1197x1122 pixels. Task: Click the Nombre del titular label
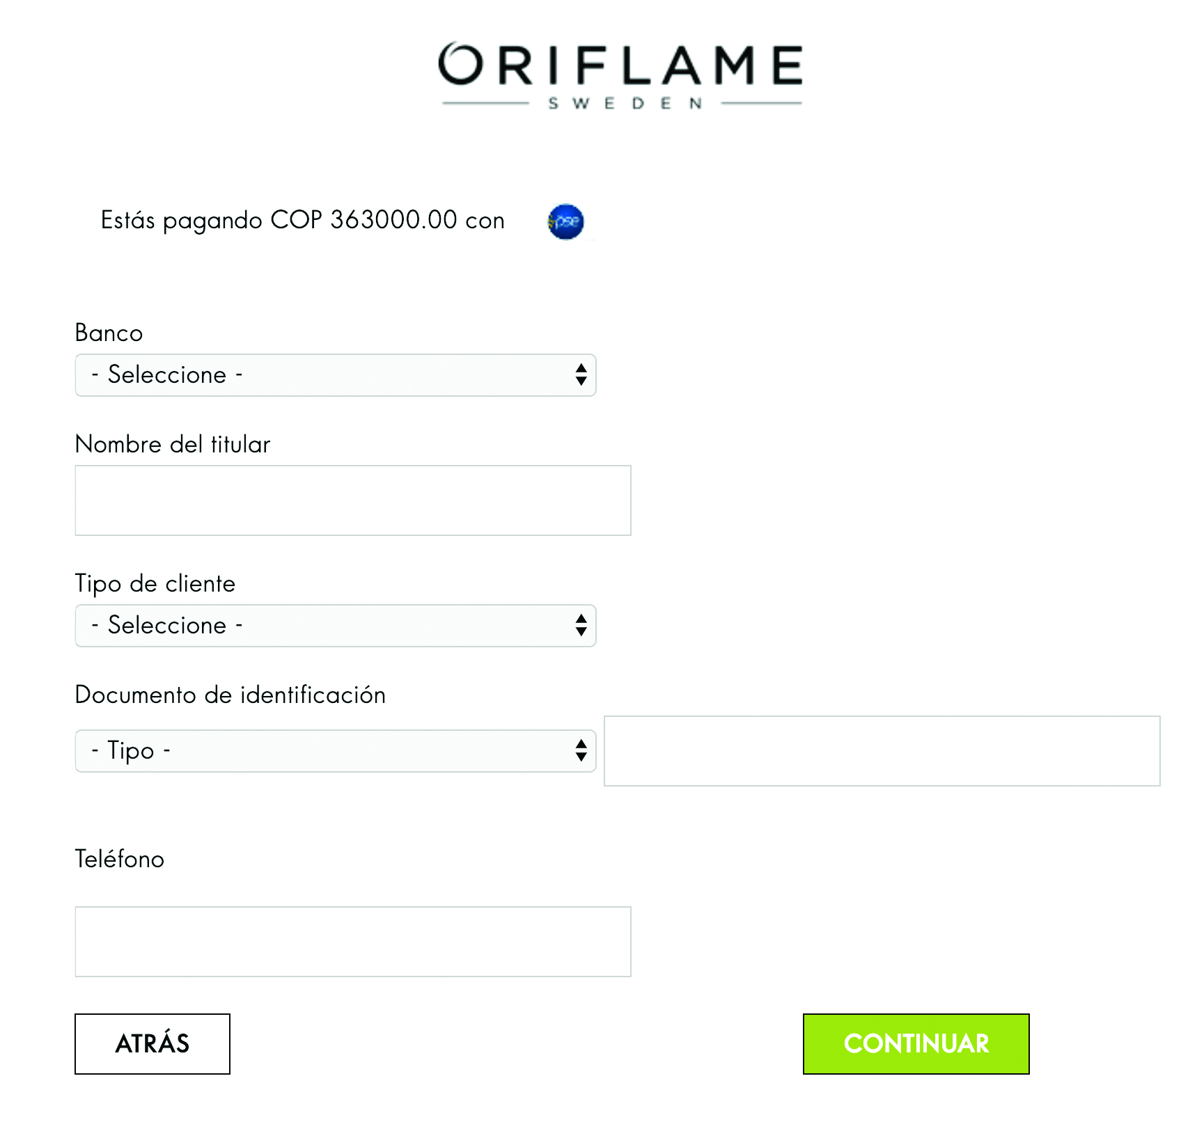(173, 444)
